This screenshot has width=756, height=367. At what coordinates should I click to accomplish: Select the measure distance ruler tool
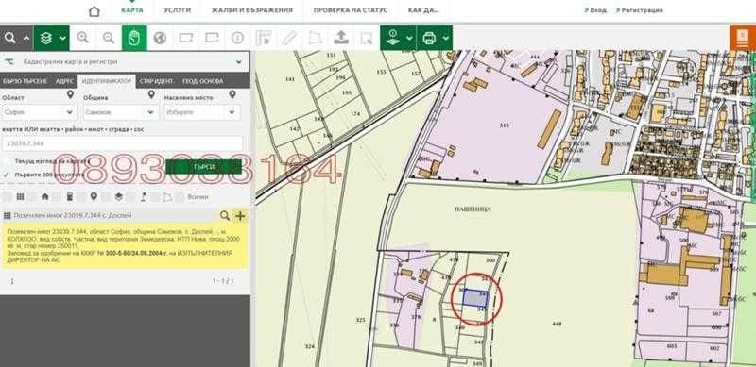pos(289,38)
